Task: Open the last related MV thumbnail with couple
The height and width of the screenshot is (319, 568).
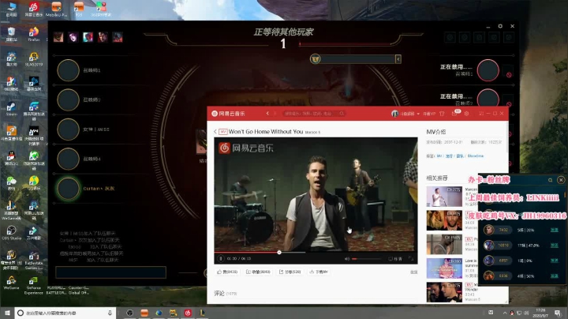Action: point(444,292)
